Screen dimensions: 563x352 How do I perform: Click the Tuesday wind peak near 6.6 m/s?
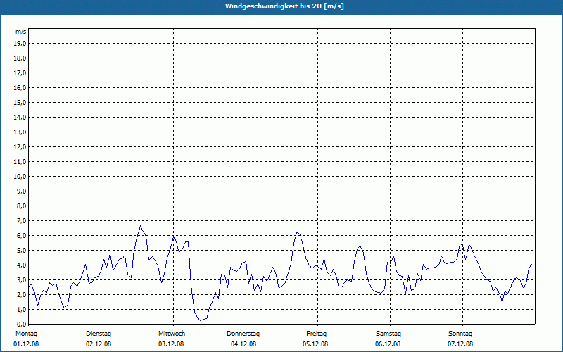click(140, 226)
